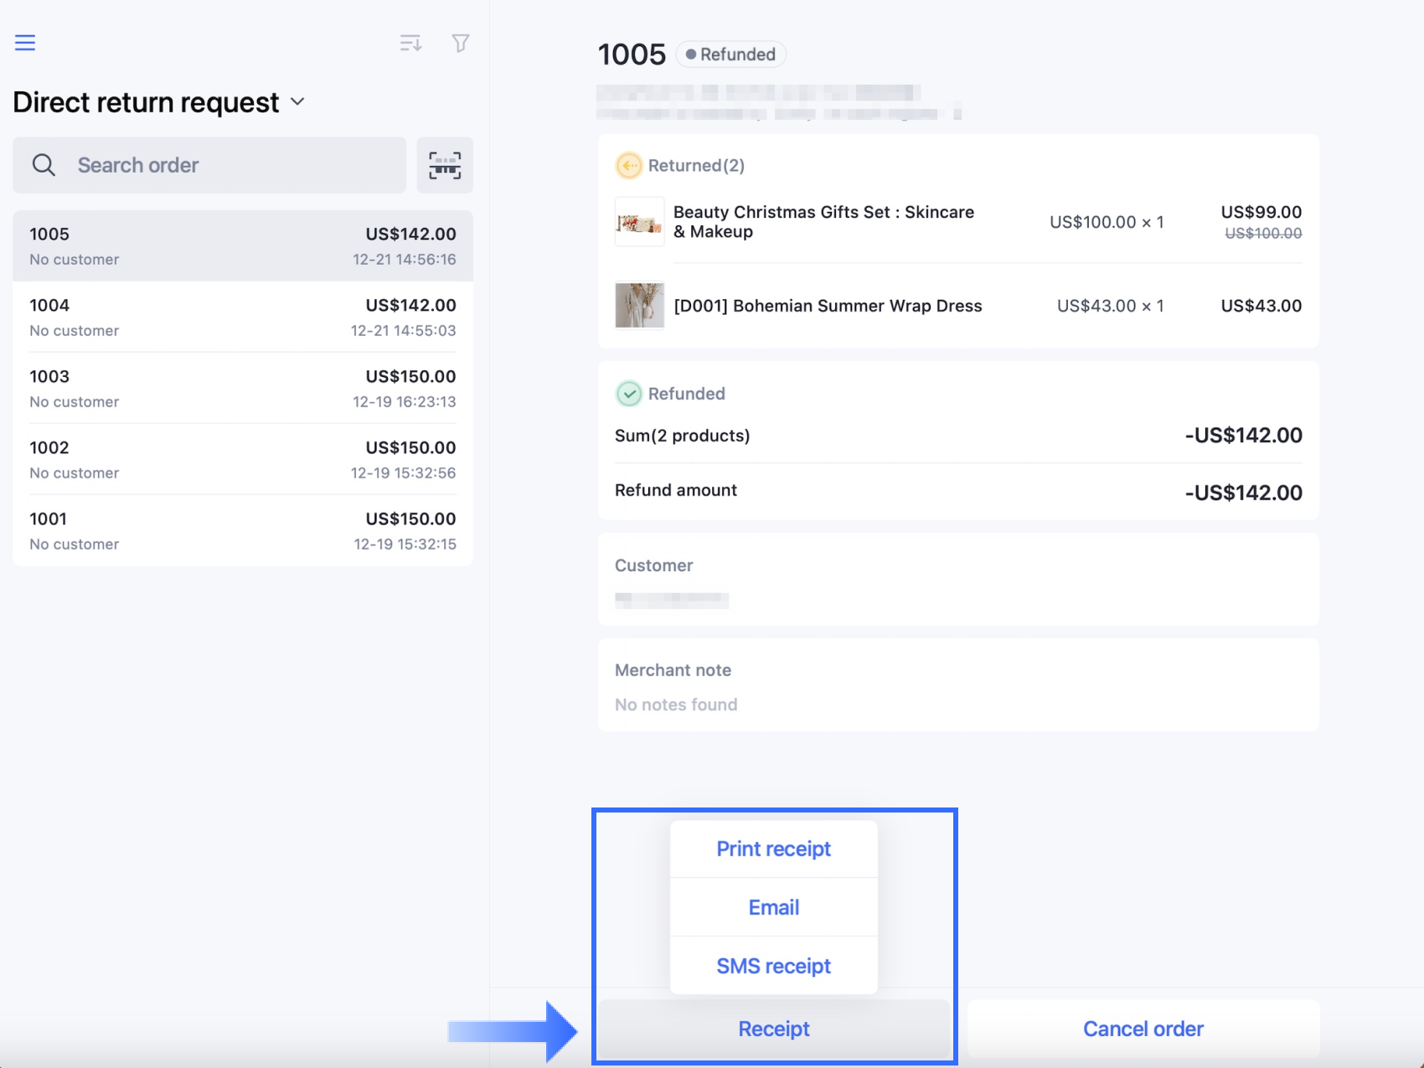
Task: Choose Print receipt from the menu
Action: coord(773,849)
